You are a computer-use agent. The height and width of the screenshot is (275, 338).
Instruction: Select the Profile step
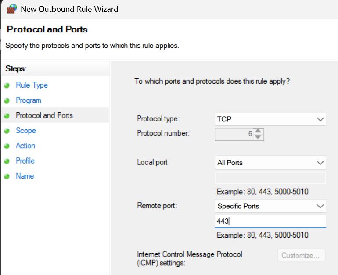25,161
